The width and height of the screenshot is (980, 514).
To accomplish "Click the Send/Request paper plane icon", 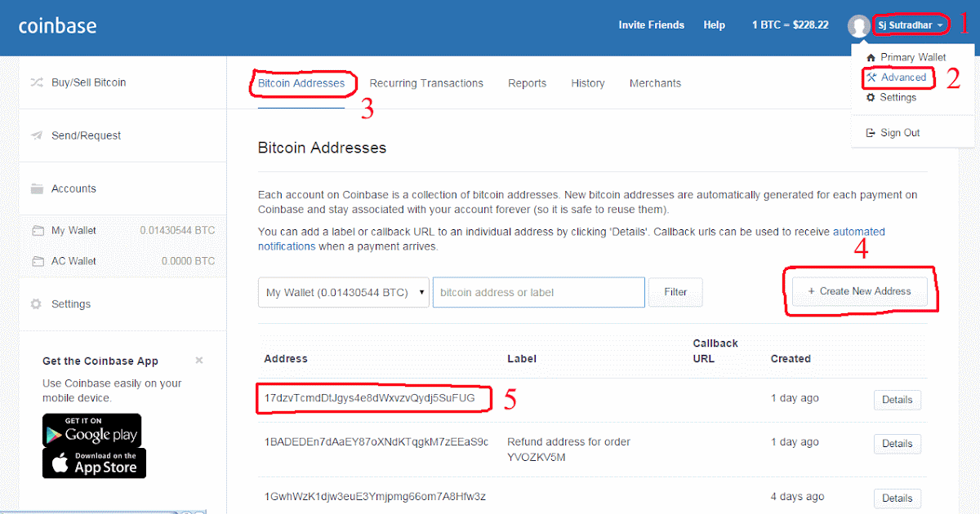I will coord(37,135).
